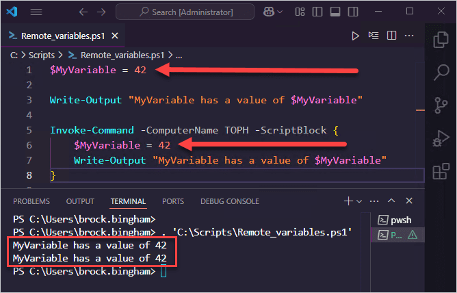Click the Search [Administrator] command box

pyautogui.click(x=185, y=12)
